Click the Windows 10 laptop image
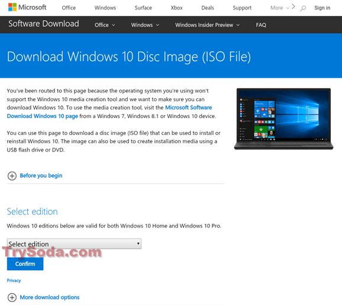This screenshot has width=342, height=305. click(283, 119)
